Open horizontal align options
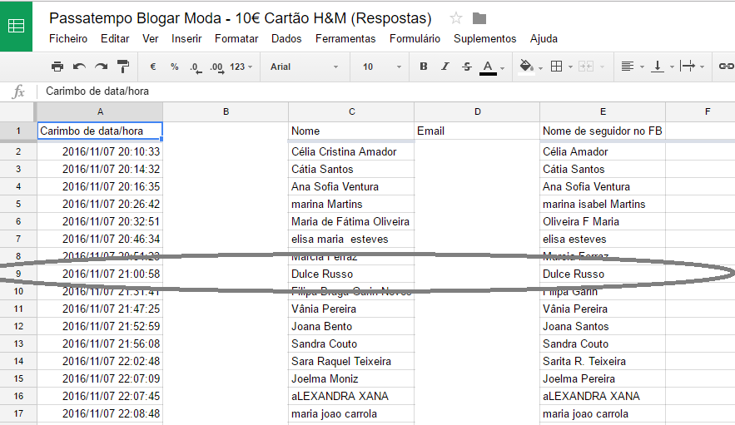This screenshot has width=735, height=425. pyautogui.click(x=627, y=67)
